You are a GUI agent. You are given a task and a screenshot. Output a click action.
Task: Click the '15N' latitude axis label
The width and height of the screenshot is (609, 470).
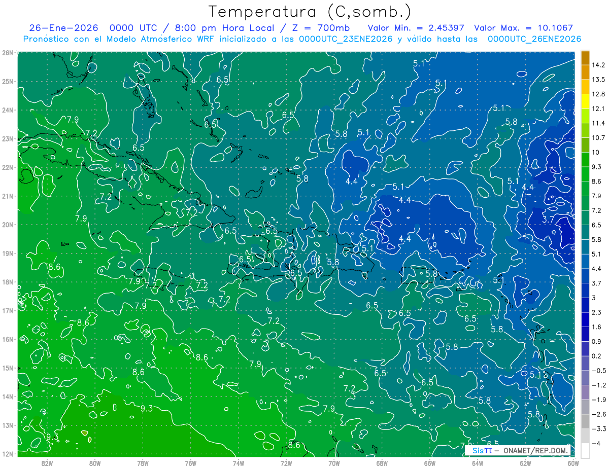click(x=8, y=368)
